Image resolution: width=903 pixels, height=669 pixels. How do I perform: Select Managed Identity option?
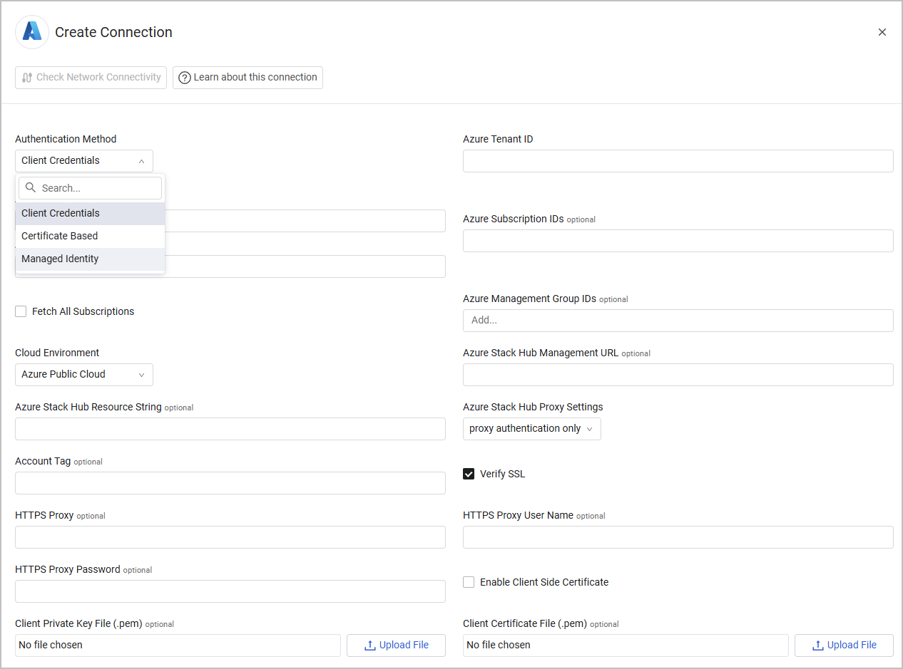(91, 259)
